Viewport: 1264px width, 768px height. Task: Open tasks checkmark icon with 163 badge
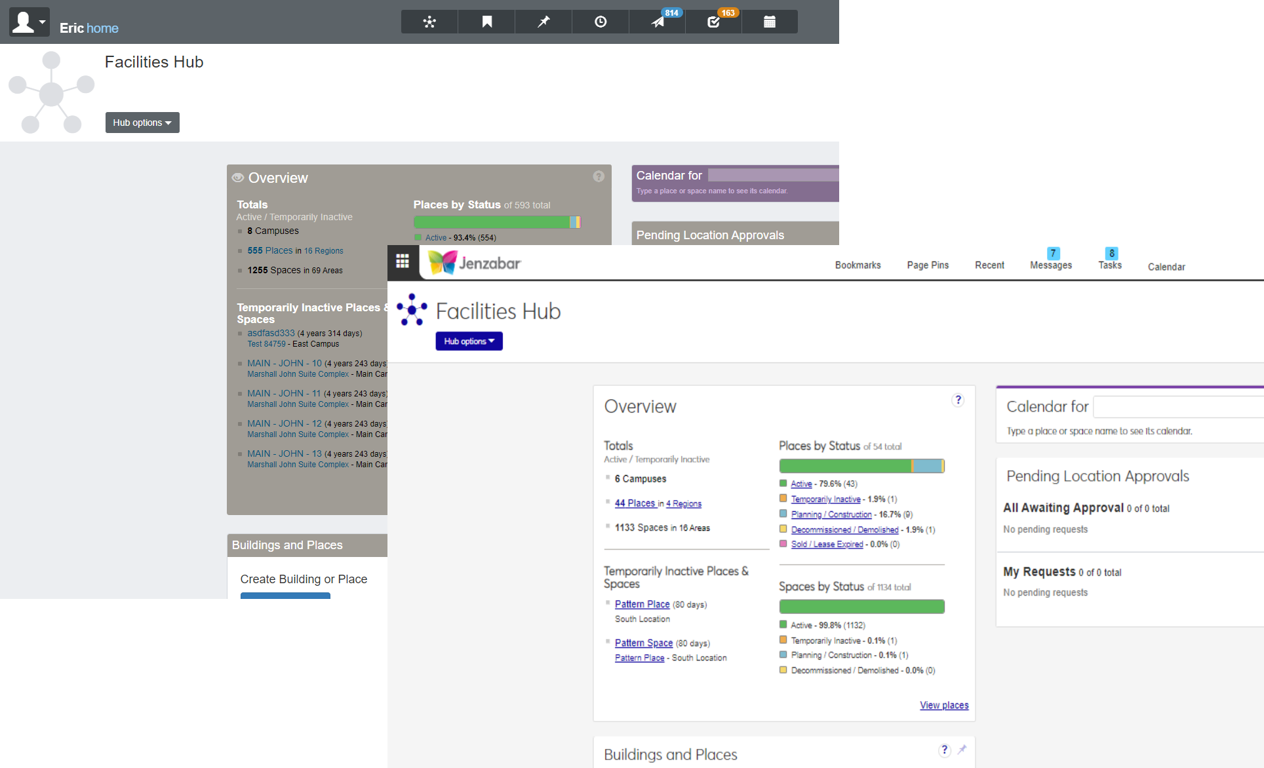click(714, 22)
